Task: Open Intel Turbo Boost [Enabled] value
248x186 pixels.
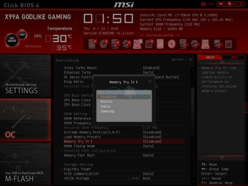Action: tap(151, 68)
